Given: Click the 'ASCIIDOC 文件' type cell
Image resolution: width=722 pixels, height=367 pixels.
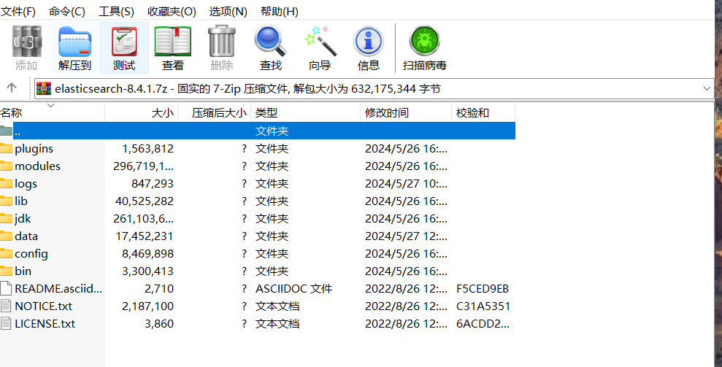Looking at the screenshot, I should point(293,288).
